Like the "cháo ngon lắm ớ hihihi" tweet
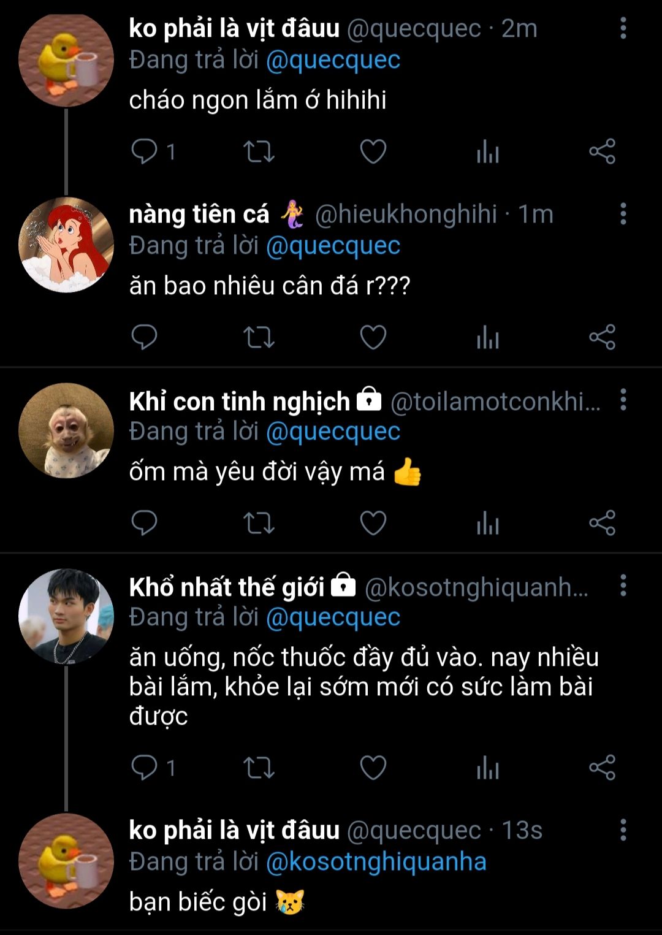Screen dimensions: 662x935 [x=373, y=151]
